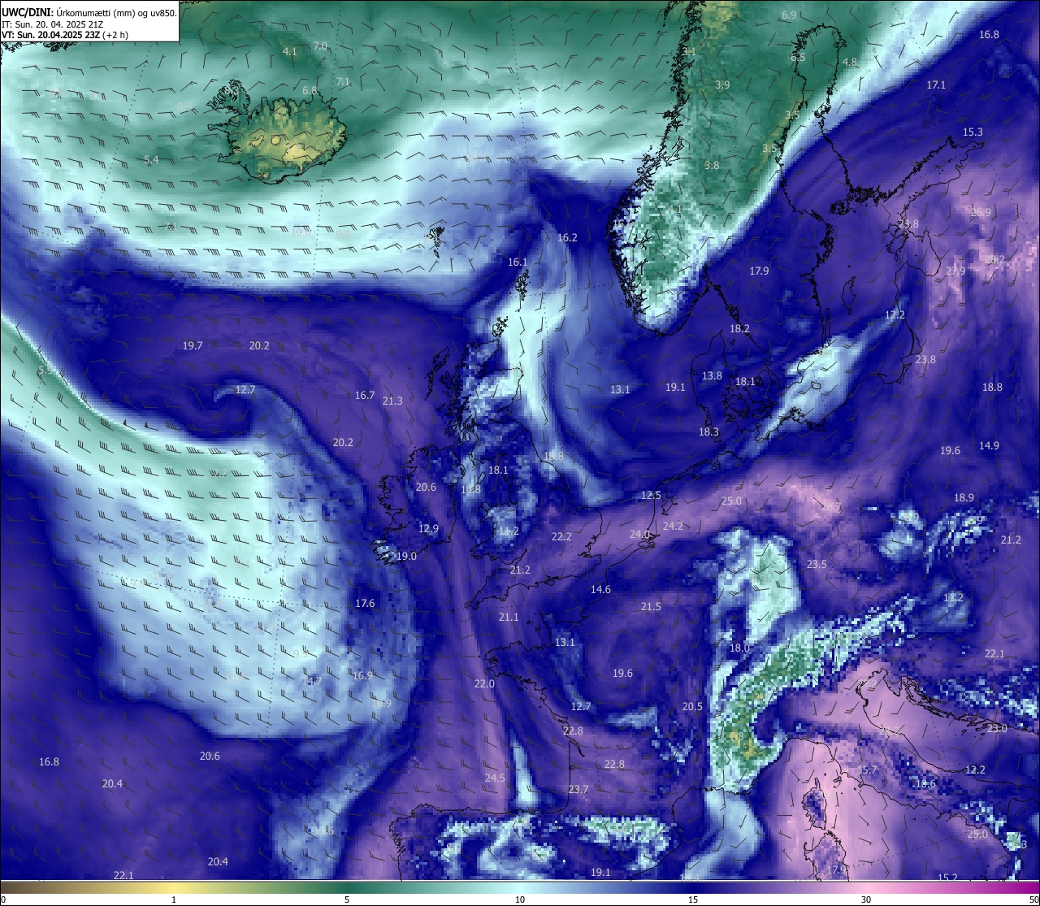Click the 6.8 value near Iceland
The height and width of the screenshot is (906, 1040).
310,91
